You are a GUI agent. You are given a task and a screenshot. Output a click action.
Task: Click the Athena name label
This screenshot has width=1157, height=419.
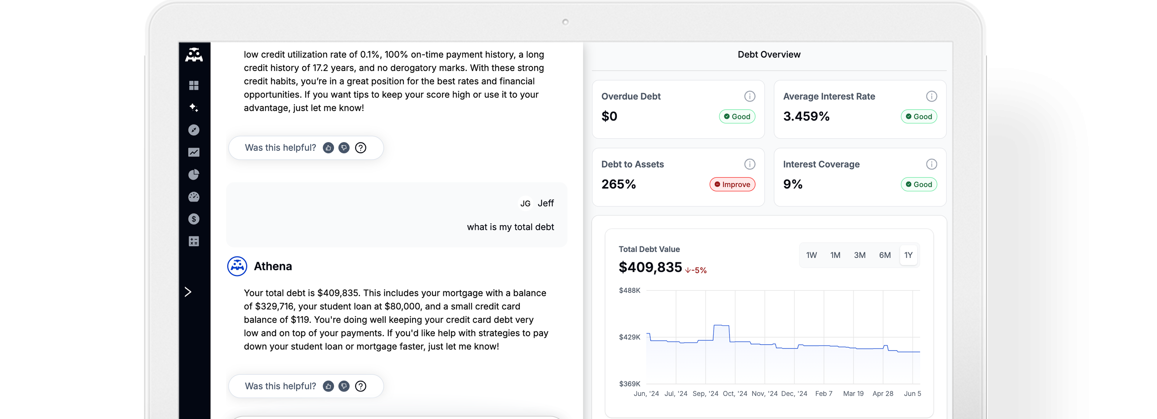coord(273,267)
